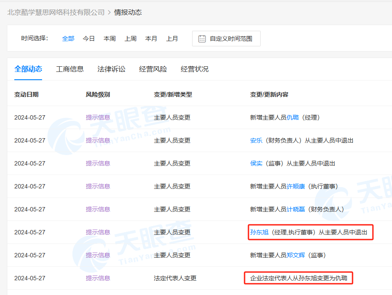
Task: Filter by 上周
Action: coord(131,39)
